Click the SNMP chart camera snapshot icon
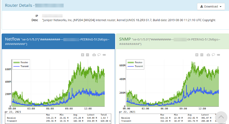Viewport: 229px width, 124px height. coord(208,55)
